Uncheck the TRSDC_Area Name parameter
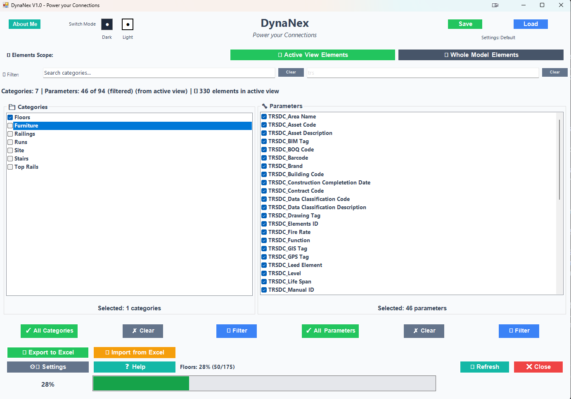 click(x=264, y=116)
